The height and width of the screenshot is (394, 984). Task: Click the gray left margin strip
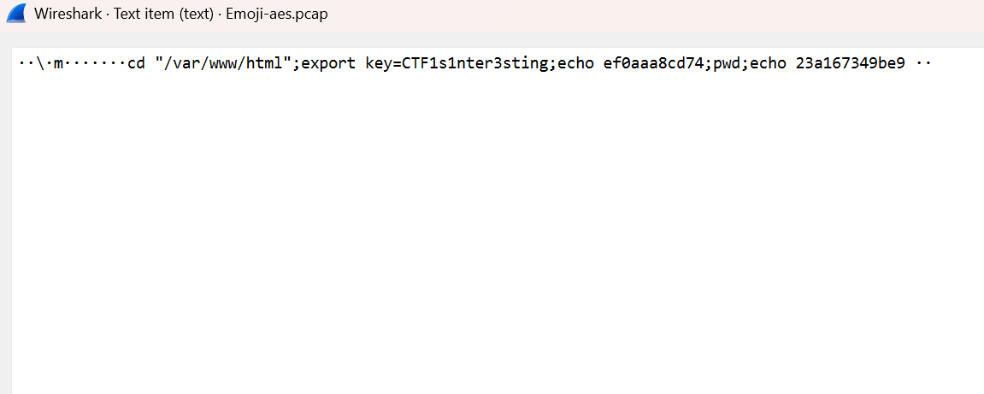(5, 214)
